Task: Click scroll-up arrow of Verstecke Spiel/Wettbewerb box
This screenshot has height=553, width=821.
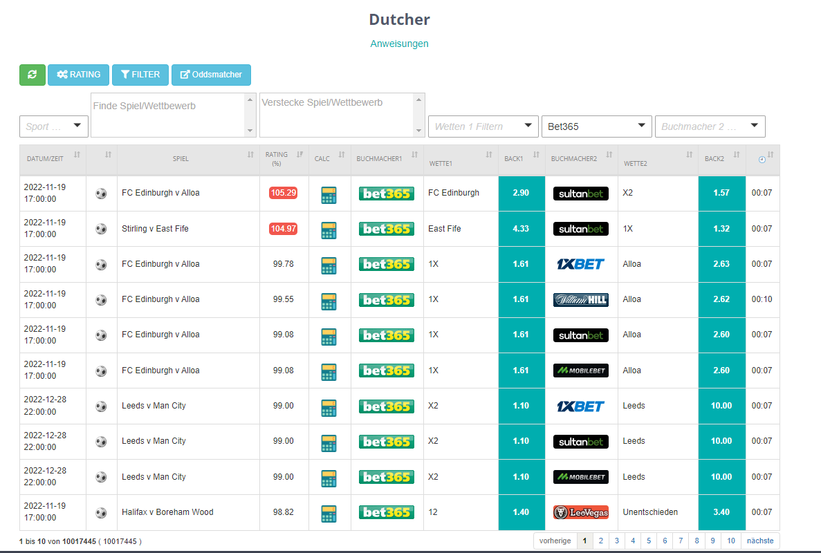Action: [419, 100]
